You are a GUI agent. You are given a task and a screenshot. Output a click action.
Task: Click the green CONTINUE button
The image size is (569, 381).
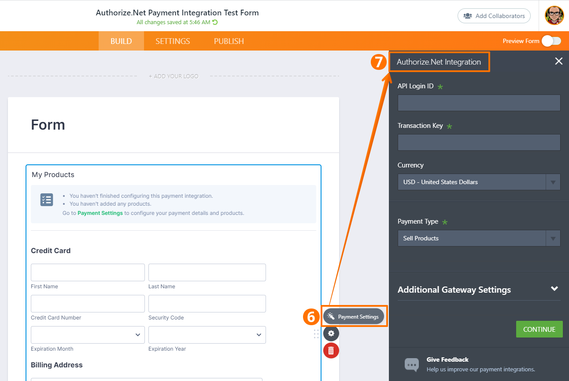pos(539,329)
